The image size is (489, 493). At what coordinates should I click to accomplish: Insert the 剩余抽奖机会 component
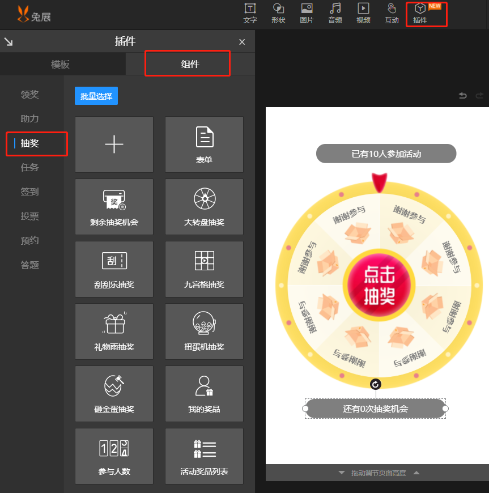pyautogui.click(x=114, y=207)
